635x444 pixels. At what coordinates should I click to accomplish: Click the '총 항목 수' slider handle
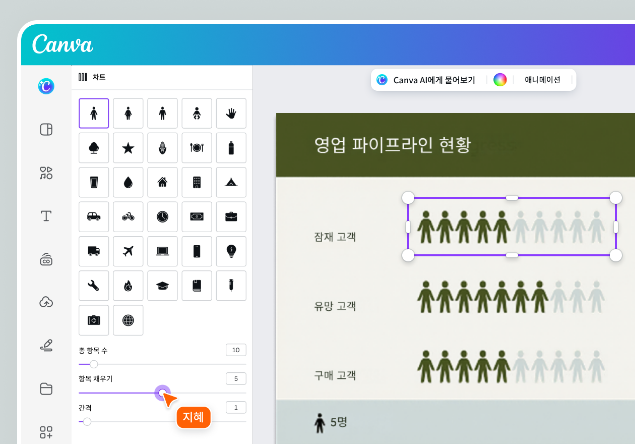[93, 364]
